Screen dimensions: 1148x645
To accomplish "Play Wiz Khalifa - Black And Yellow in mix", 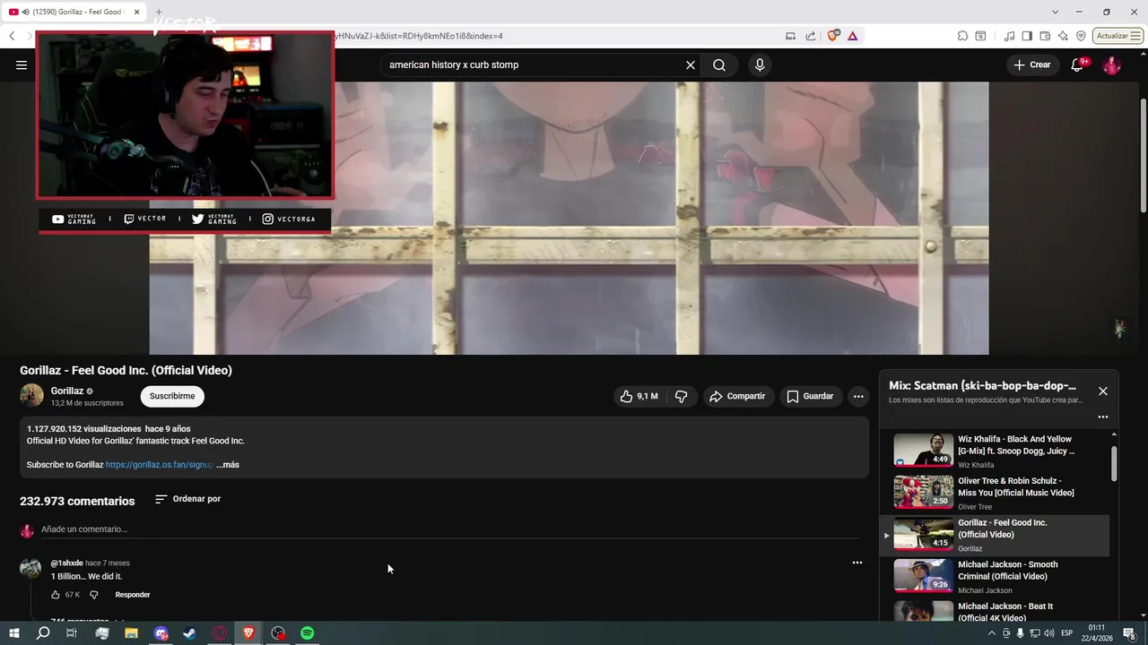I will pyautogui.click(x=996, y=451).
